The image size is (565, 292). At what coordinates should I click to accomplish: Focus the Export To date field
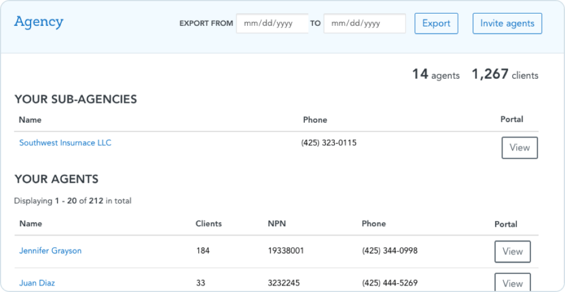364,24
